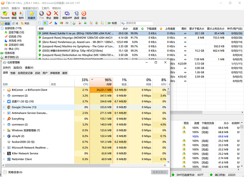The width and height of the screenshot is (244, 177).
Task: Click the 制作 torrent maker icon
Action: click(x=21, y=15)
